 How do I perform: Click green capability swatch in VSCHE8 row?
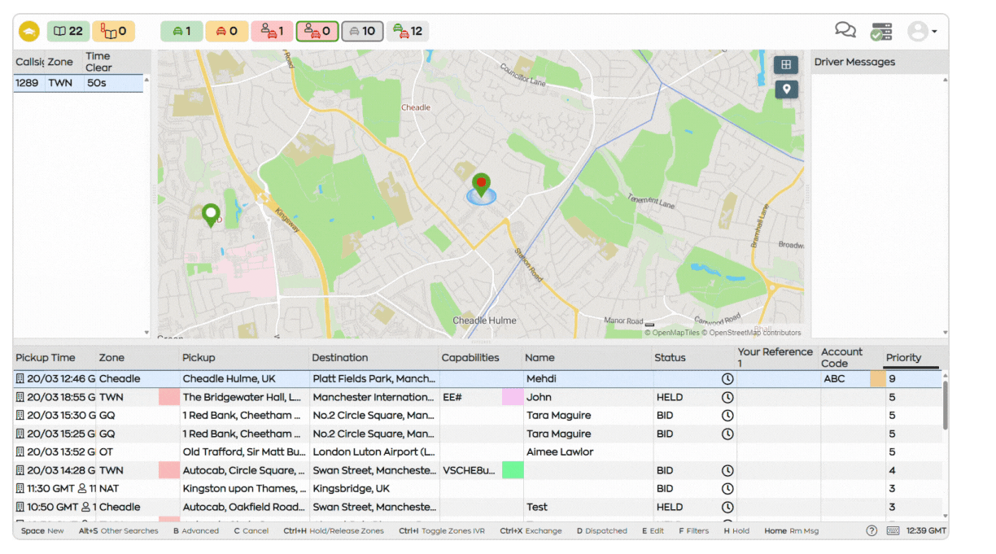pyautogui.click(x=513, y=470)
